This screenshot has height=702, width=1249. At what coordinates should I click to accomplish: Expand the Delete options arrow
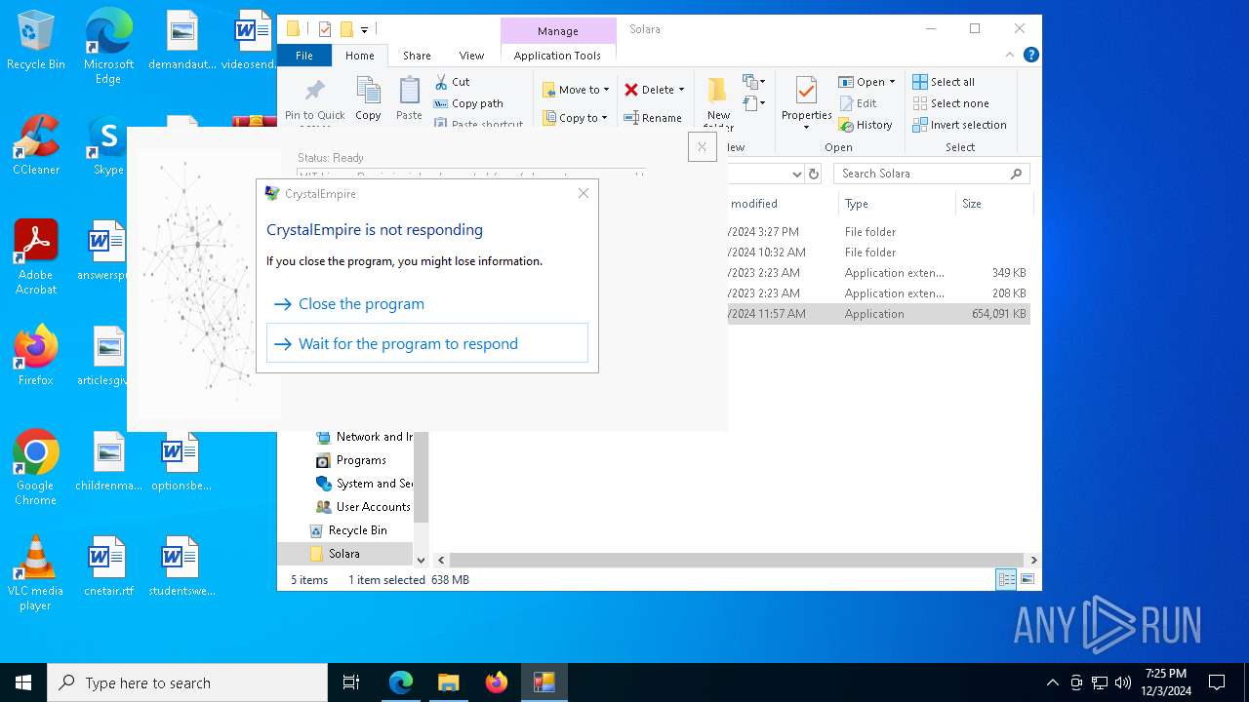(x=681, y=90)
